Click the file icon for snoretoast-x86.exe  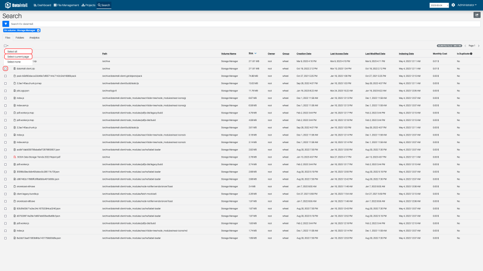(15, 201)
